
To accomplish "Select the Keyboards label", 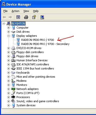I will pyautogui.click(x=23, y=73).
